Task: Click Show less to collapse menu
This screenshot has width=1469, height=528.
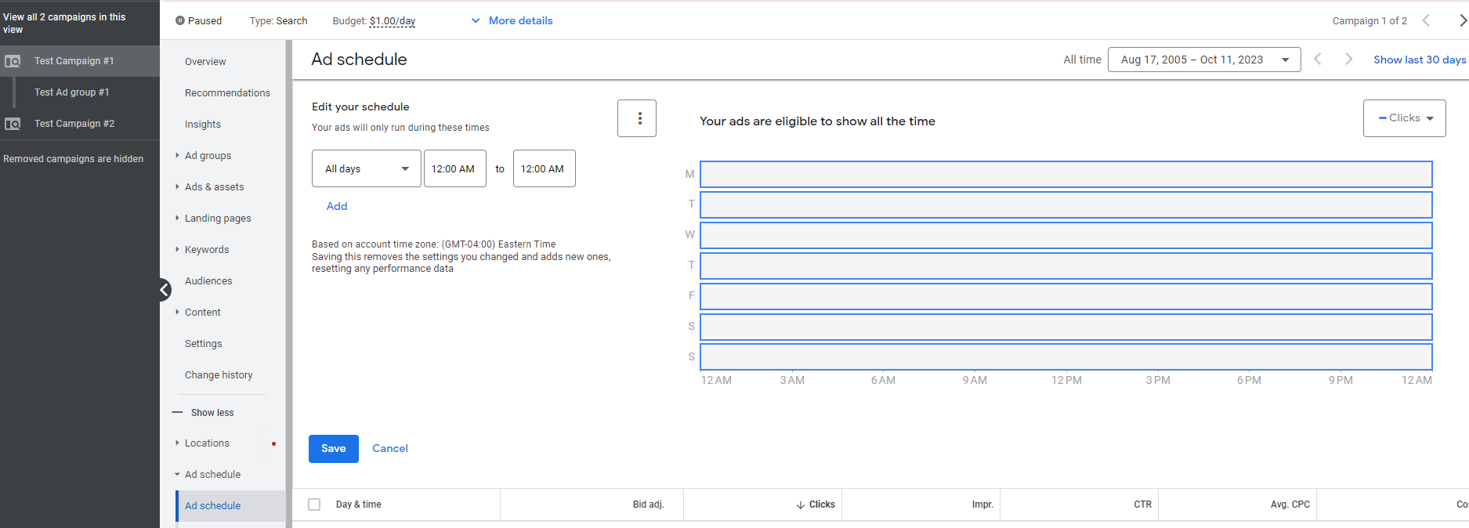Action: click(212, 413)
